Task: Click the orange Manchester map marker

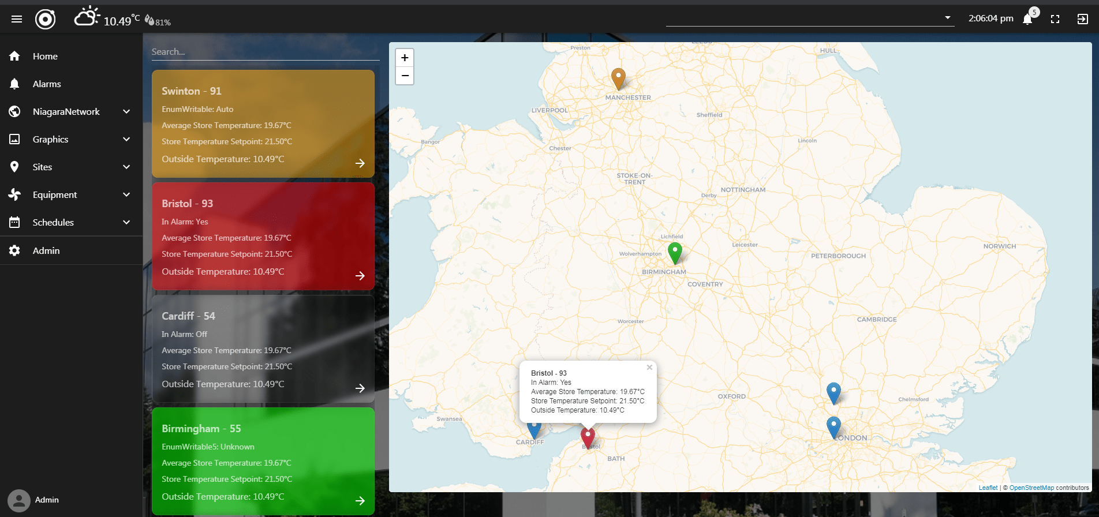Action: click(x=618, y=78)
